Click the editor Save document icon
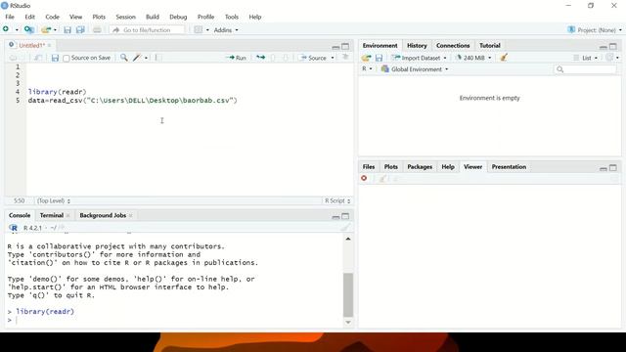626x352 pixels. pyautogui.click(x=55, y=58)
